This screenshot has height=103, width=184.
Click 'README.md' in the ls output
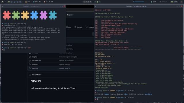(x=132, y=94)
